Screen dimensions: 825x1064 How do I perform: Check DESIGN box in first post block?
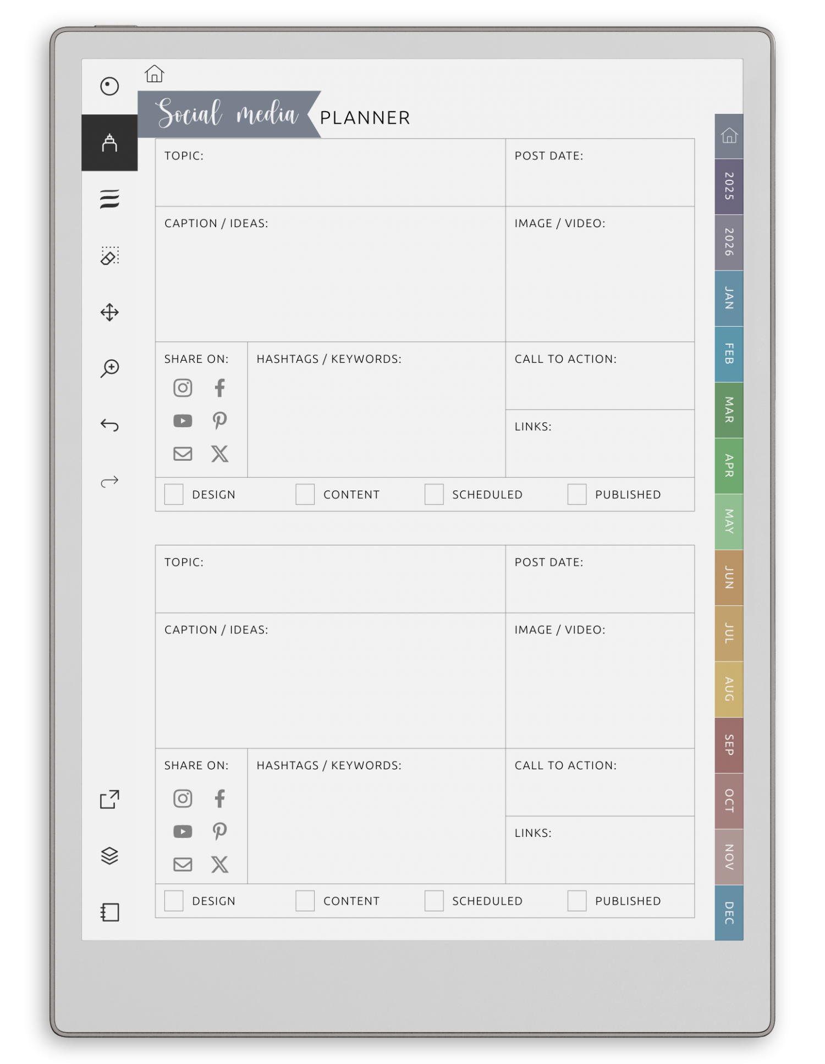coord(174,494)
